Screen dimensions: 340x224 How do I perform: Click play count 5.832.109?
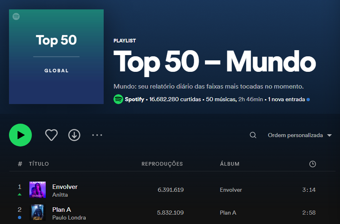coord(171,213)
